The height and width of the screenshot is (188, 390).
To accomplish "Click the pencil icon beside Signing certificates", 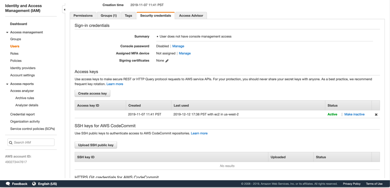I will (x=167, y=61).
